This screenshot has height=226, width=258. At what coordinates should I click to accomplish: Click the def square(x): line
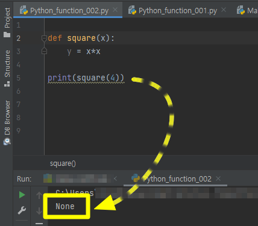pos(81,38)
